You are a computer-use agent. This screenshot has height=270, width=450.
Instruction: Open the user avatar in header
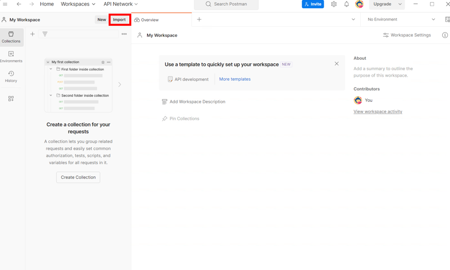coord(359,4)
